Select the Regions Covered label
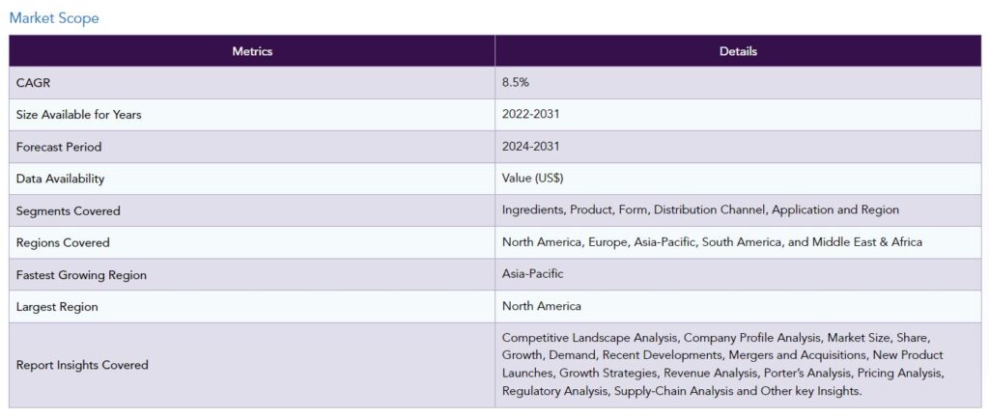This screenshot has height=418, width=989. (63, 242)
